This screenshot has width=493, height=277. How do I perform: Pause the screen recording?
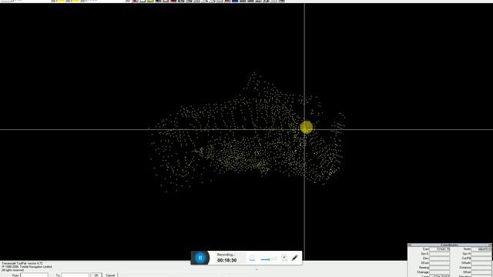pyautogui.click(x=200, y=258)
